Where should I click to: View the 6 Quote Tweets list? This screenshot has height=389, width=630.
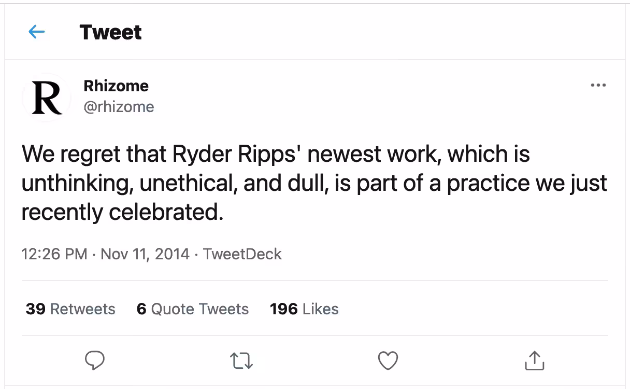tap(193, 309)
